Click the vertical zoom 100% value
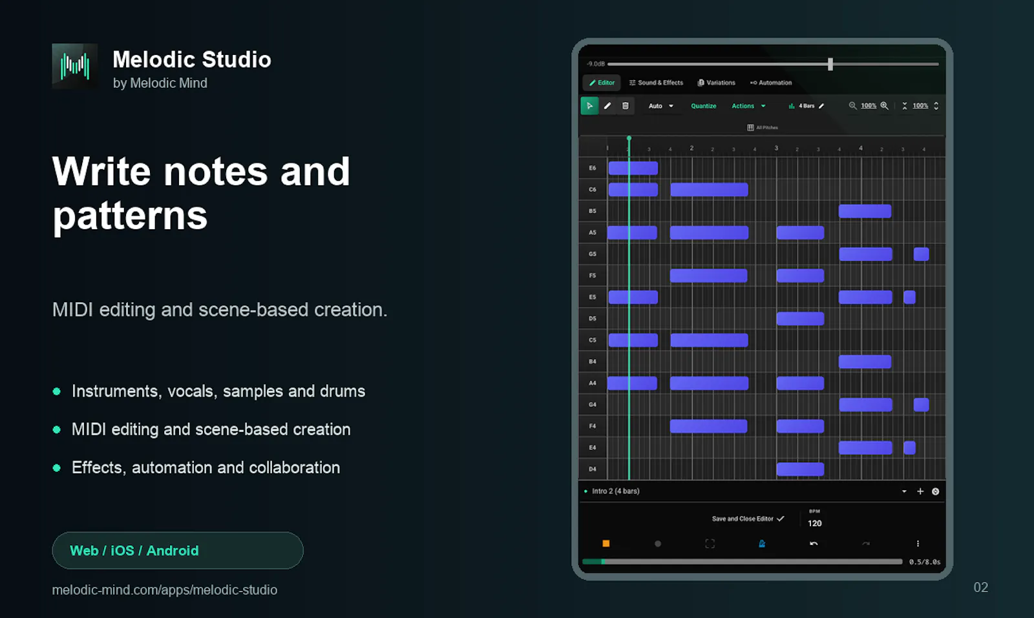 pos(920,106)
